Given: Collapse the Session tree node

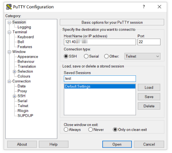Looking at the screenshot, I should pyautogui.click(x=9, y=22).
